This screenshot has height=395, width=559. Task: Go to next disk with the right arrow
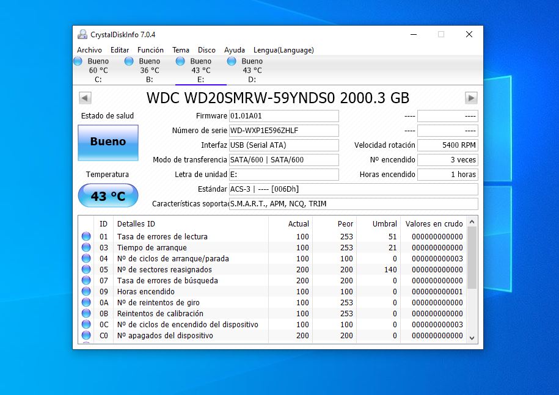coord(471,98)
